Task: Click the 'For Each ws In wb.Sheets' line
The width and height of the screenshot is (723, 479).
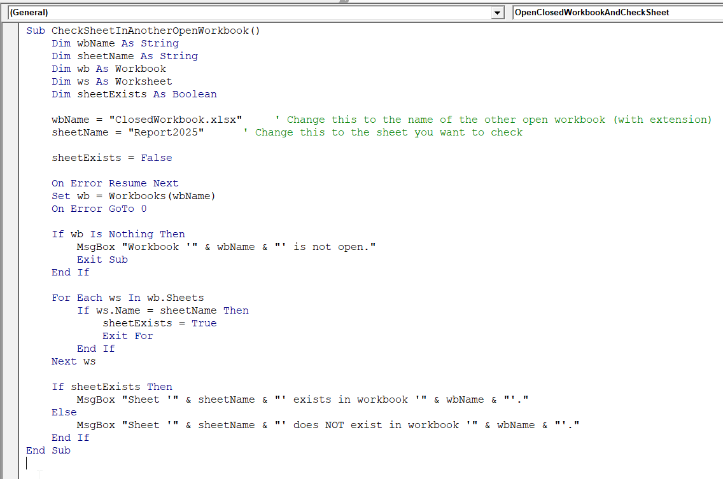Action: 127,298
